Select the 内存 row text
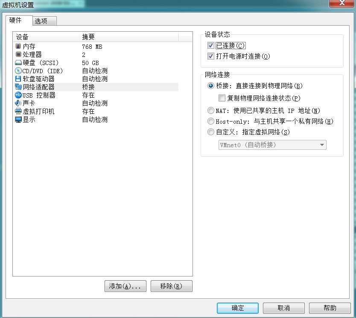356x318 pixels. (x=29, y=46)
